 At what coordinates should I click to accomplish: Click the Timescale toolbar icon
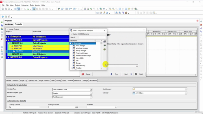click(67, 9)
